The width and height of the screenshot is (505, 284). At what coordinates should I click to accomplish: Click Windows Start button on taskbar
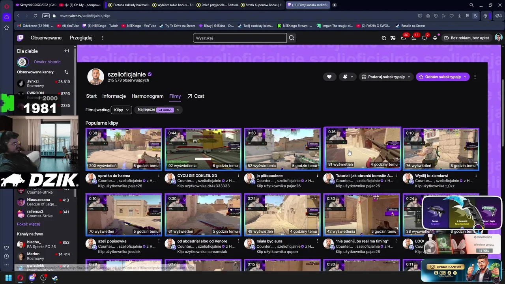tap(8, 278)
